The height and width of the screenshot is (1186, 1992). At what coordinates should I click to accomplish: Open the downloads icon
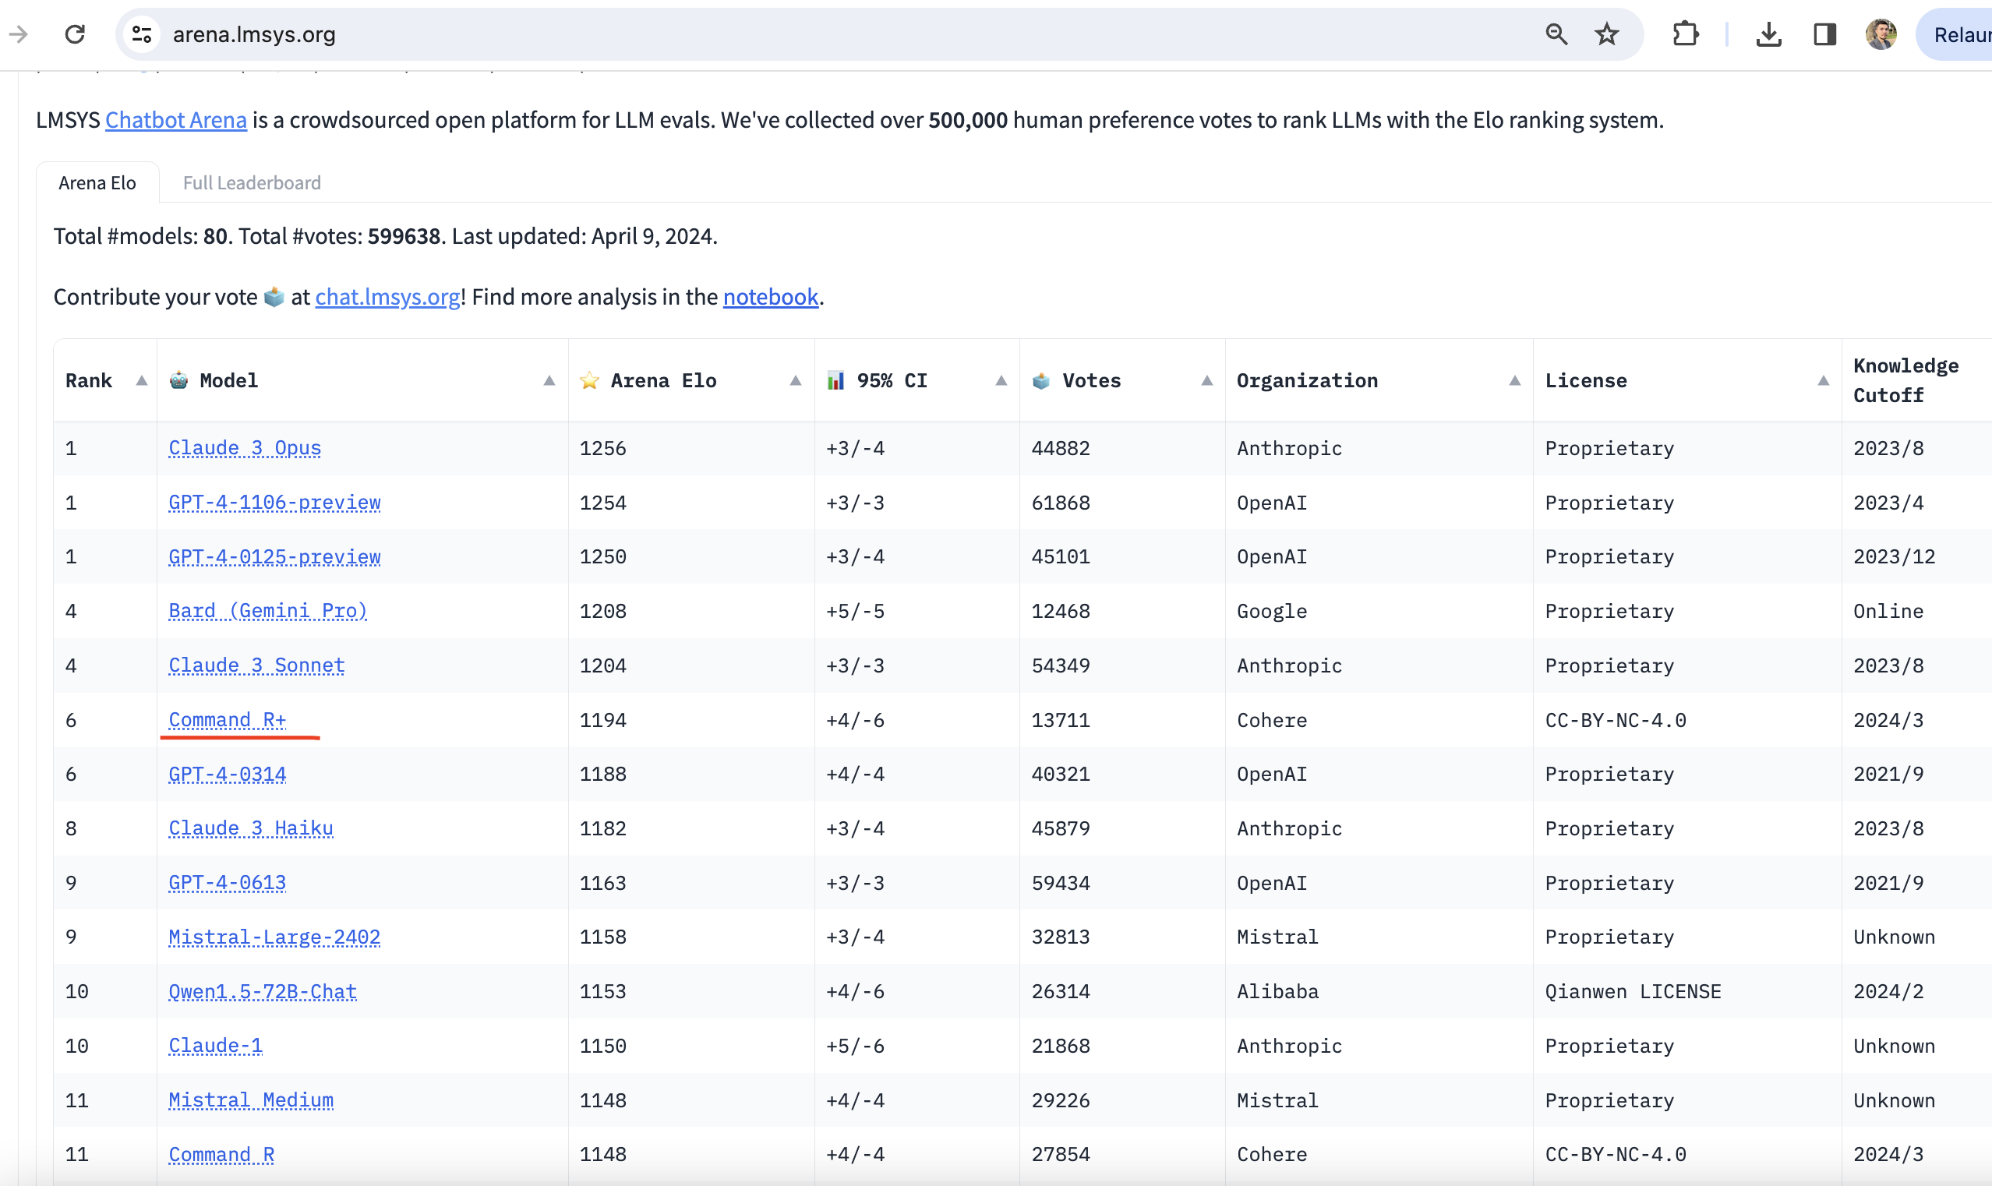pyautogui.click(x=1768, y=34)
